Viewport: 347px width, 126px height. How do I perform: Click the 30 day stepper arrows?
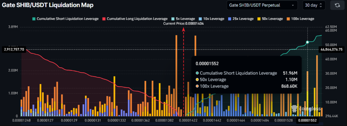click(x=321, y=5)
